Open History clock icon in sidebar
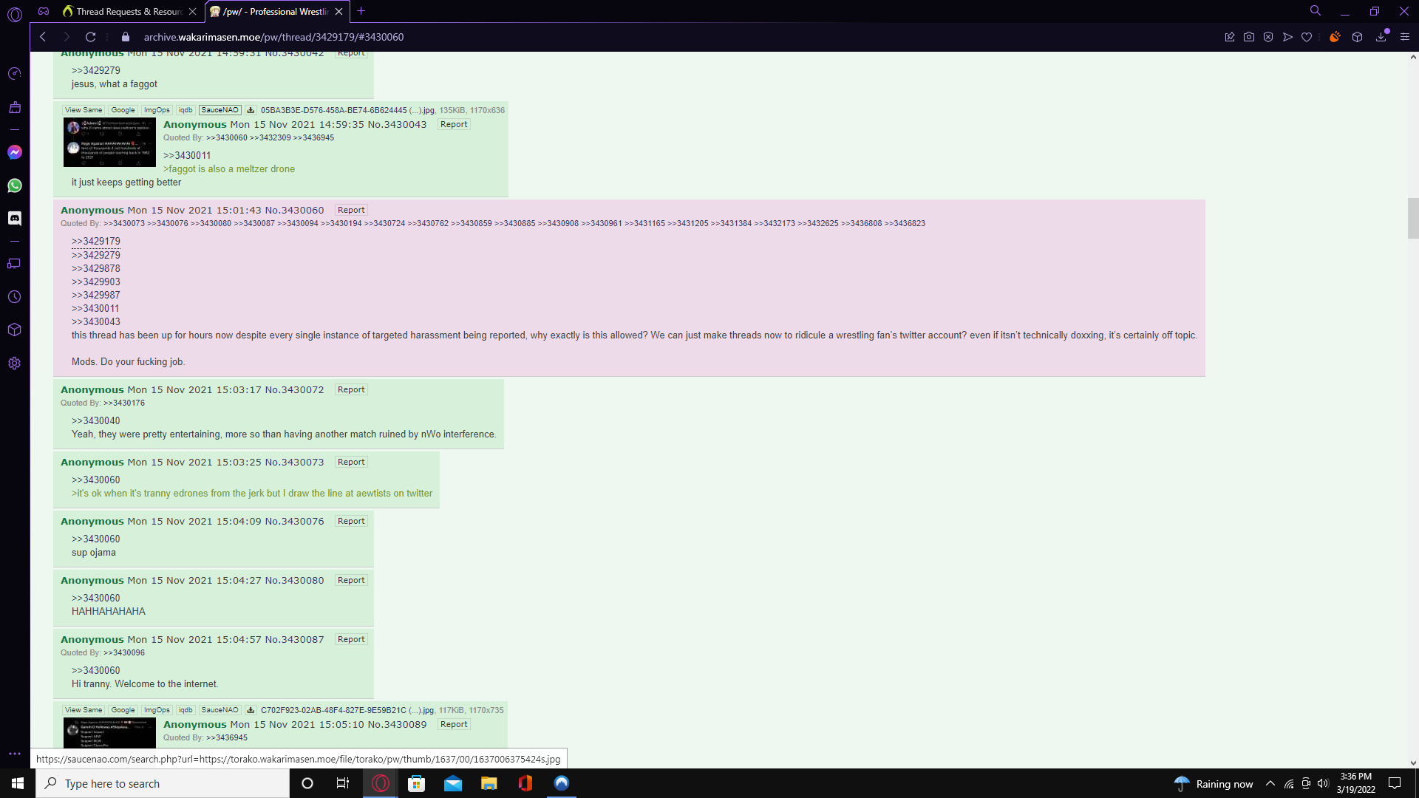 14,297
